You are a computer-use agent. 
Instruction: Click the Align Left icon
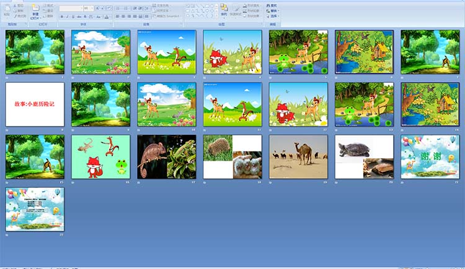pyautogui.click(x=117, y=17)
